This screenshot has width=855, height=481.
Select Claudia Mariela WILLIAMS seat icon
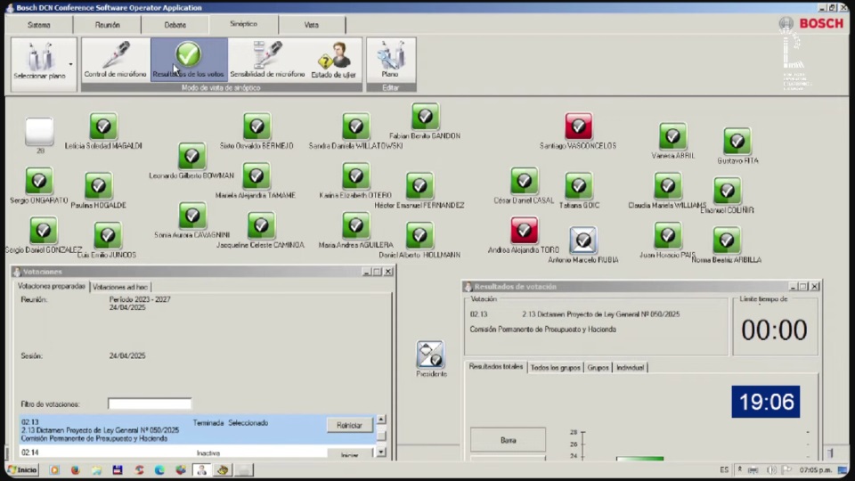pos(667,186)
